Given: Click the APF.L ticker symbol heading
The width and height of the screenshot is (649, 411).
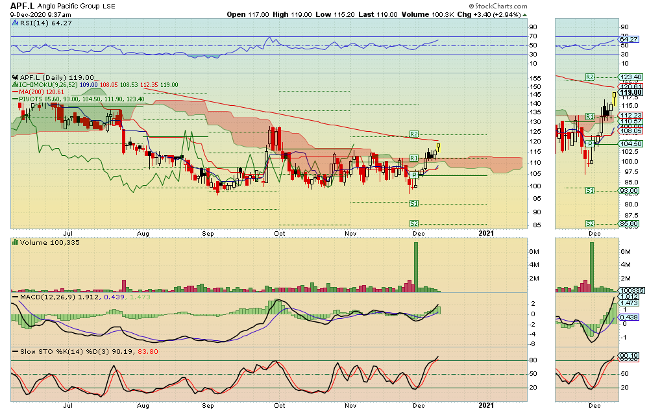Looking at the screenshot, I should coord(22,6).
